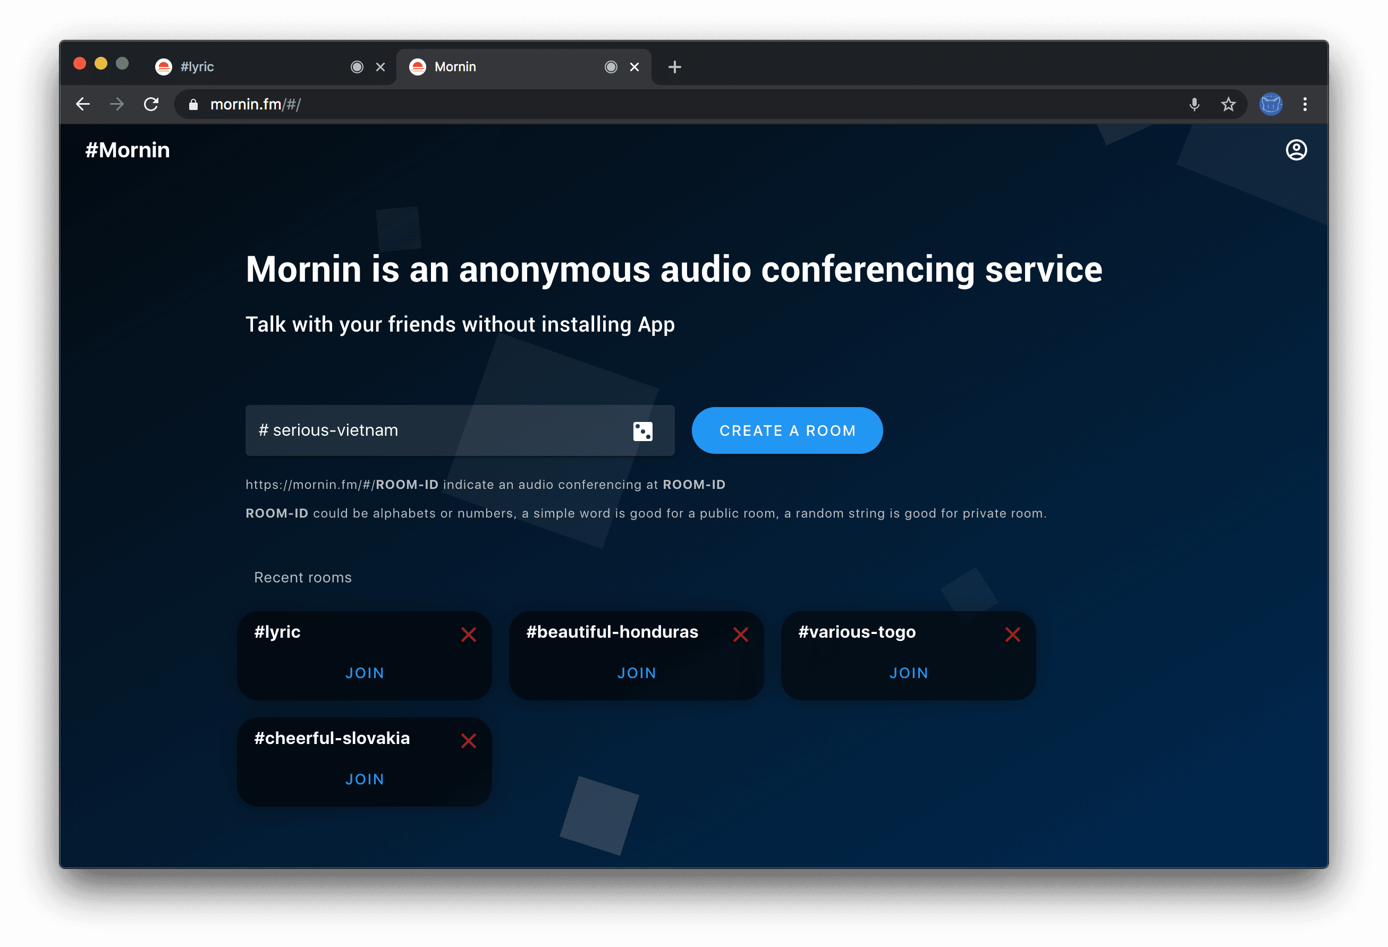
Task: Open the user account profile icon
Action: coord(1296,150)
